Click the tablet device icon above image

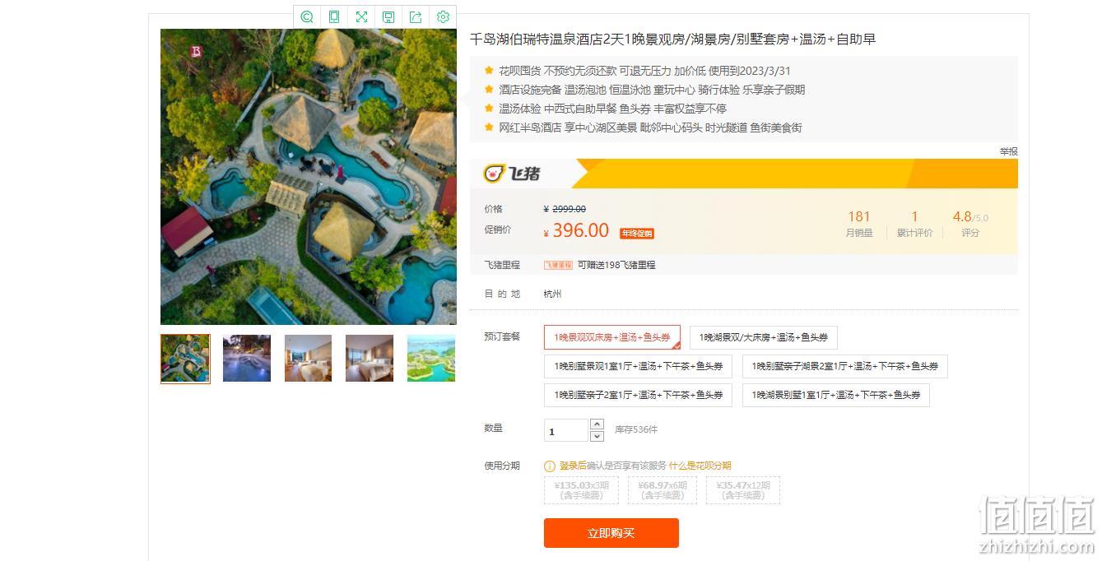(334, 16)
